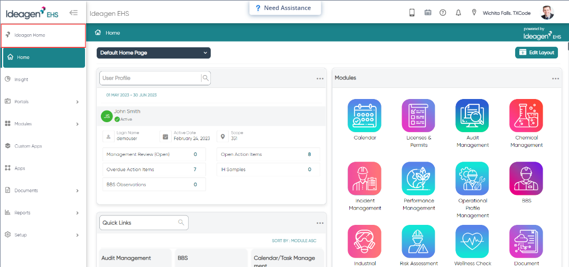Open Modules widget three-dot menu

556,78
